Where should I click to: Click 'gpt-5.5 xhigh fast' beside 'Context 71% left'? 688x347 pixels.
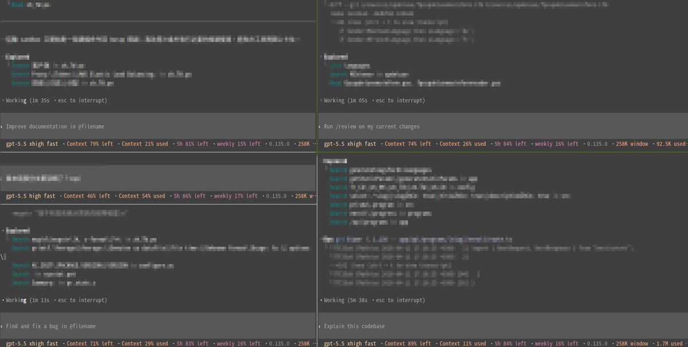[x=32, y=344]
